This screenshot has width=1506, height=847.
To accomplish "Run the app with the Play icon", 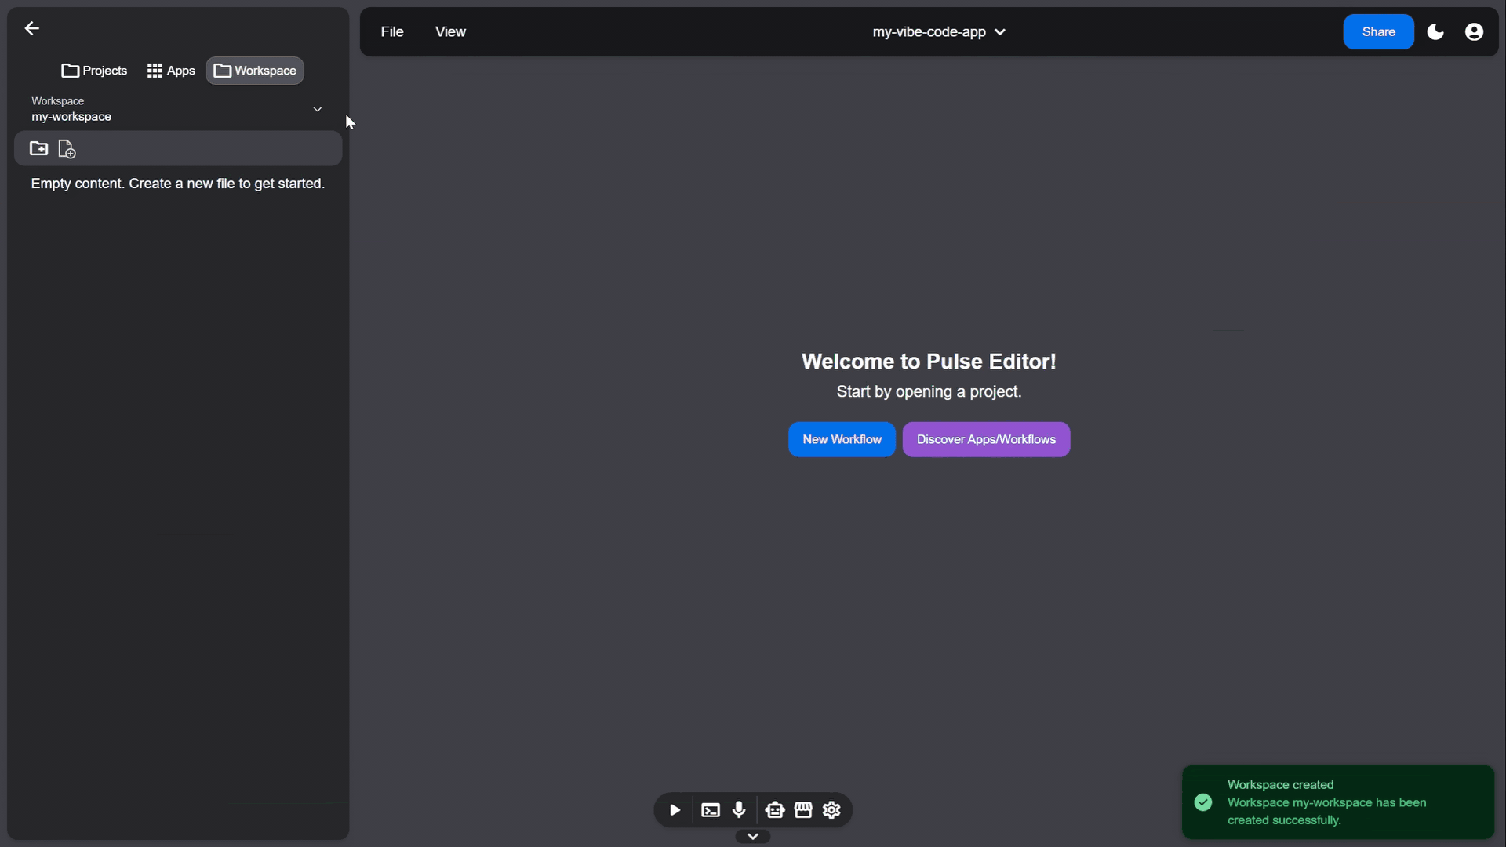I will [674, 810].
